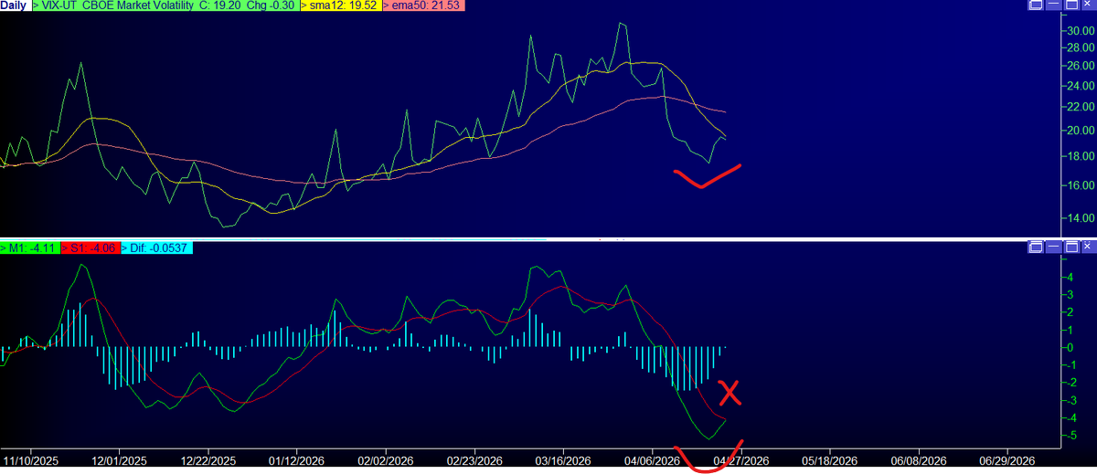This screenshot has height=474, width=1097.
Task: Click the 12/22/2025 date label
Action: (208, 462)
